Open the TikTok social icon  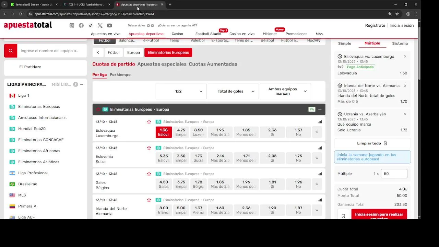[x=91, y=25]
